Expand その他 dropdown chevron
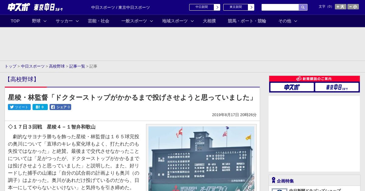 tap(296, 21)
